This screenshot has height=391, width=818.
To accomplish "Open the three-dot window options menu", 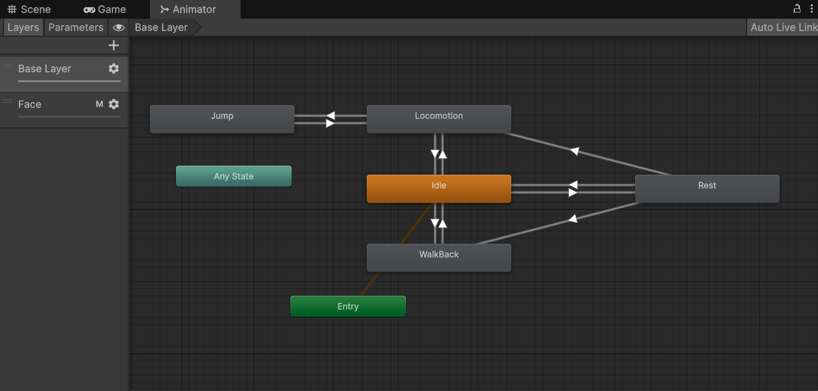I will 812,8.
